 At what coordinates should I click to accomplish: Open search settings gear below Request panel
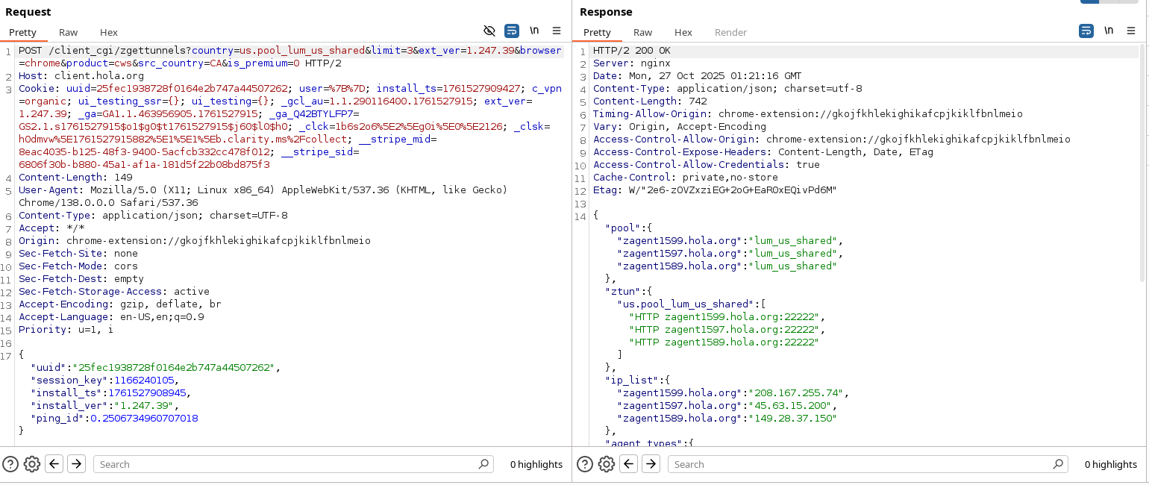(x=32, y=464)
